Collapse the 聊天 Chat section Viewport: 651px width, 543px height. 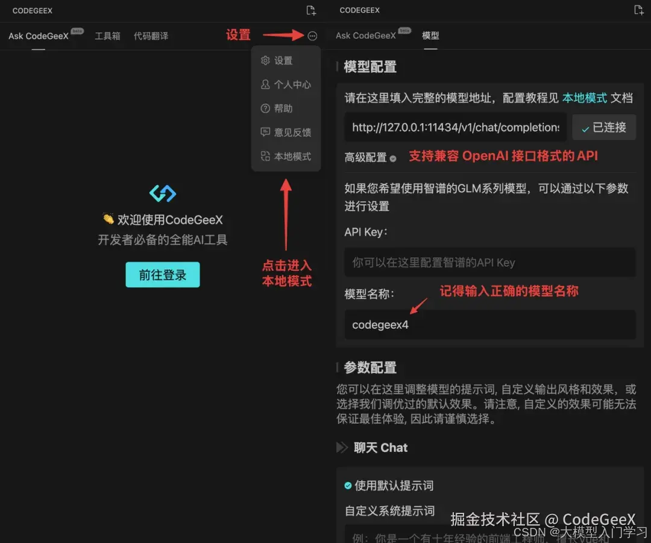342,448
